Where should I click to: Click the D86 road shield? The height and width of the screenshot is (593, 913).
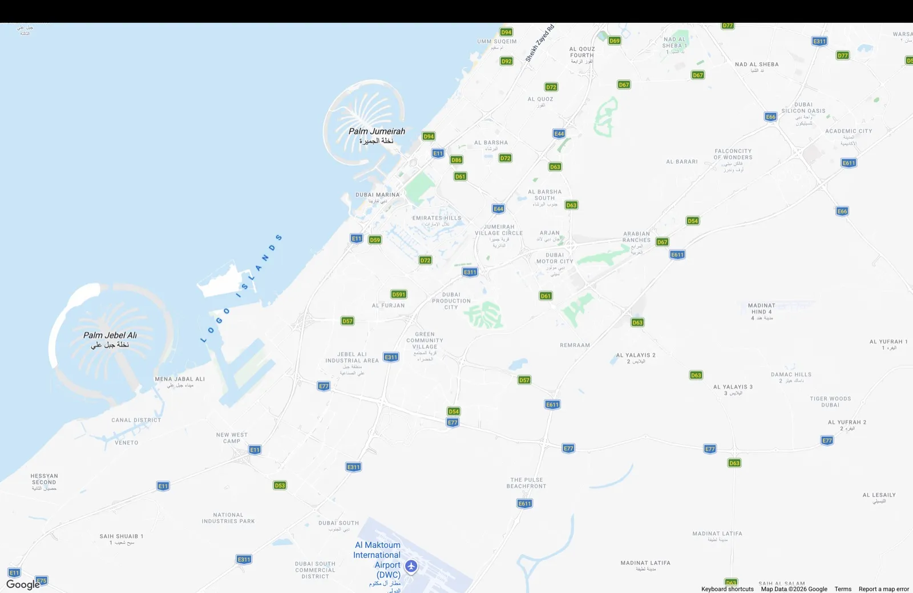[457, 160]
